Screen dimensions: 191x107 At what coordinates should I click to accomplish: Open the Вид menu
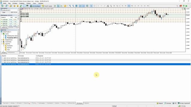[x=9, y=3]
